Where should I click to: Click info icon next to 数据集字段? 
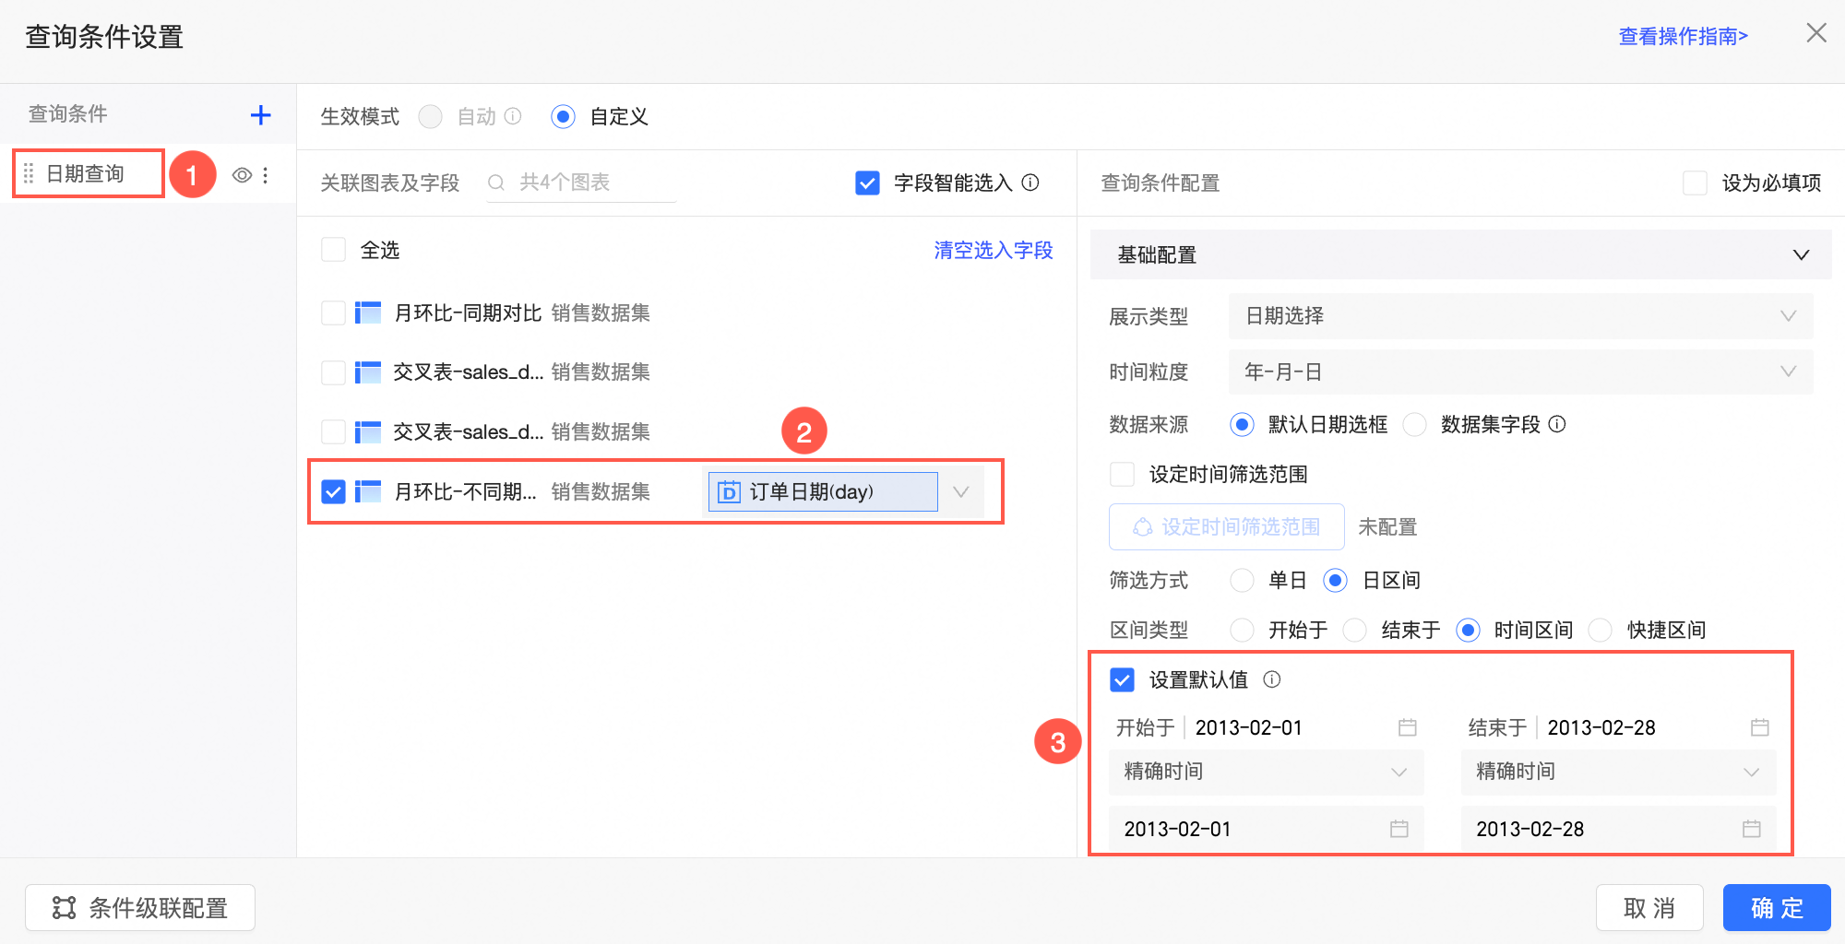pos(1557,424)
